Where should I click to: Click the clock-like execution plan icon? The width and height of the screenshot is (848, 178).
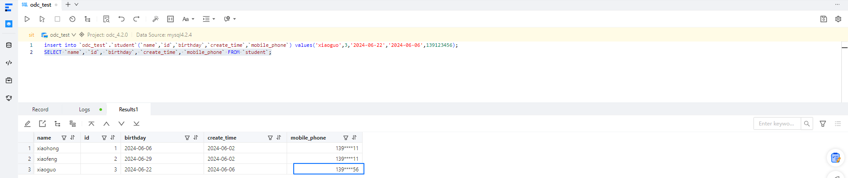pyautogui.click(x=72, y=19)
